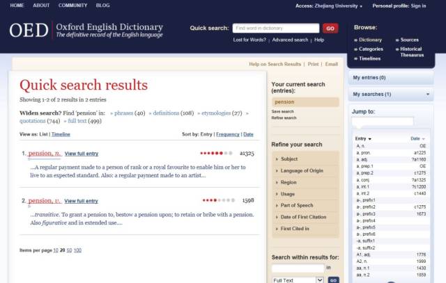Browse Historical Thesaurus
This screenshot has height=283, width=446.
[412, 52]
